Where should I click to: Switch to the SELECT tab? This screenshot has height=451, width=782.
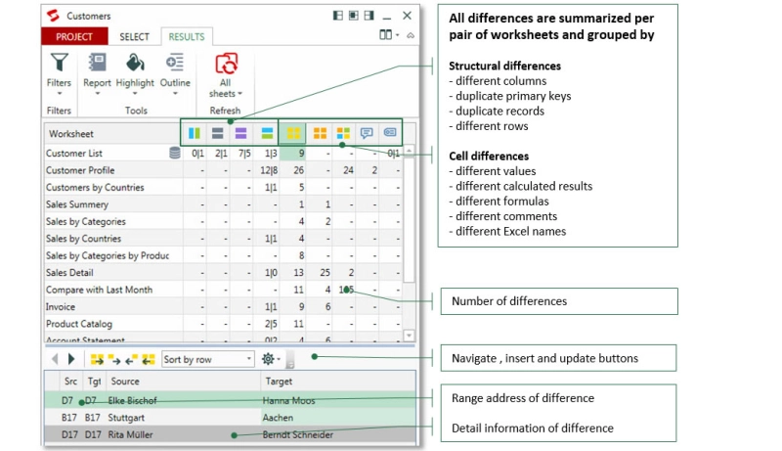pos(134,37)
